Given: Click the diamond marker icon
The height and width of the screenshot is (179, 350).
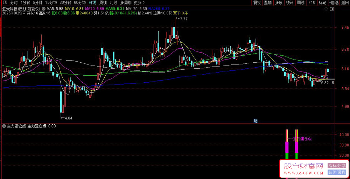Looking at the screenshot, I should 326,9.
